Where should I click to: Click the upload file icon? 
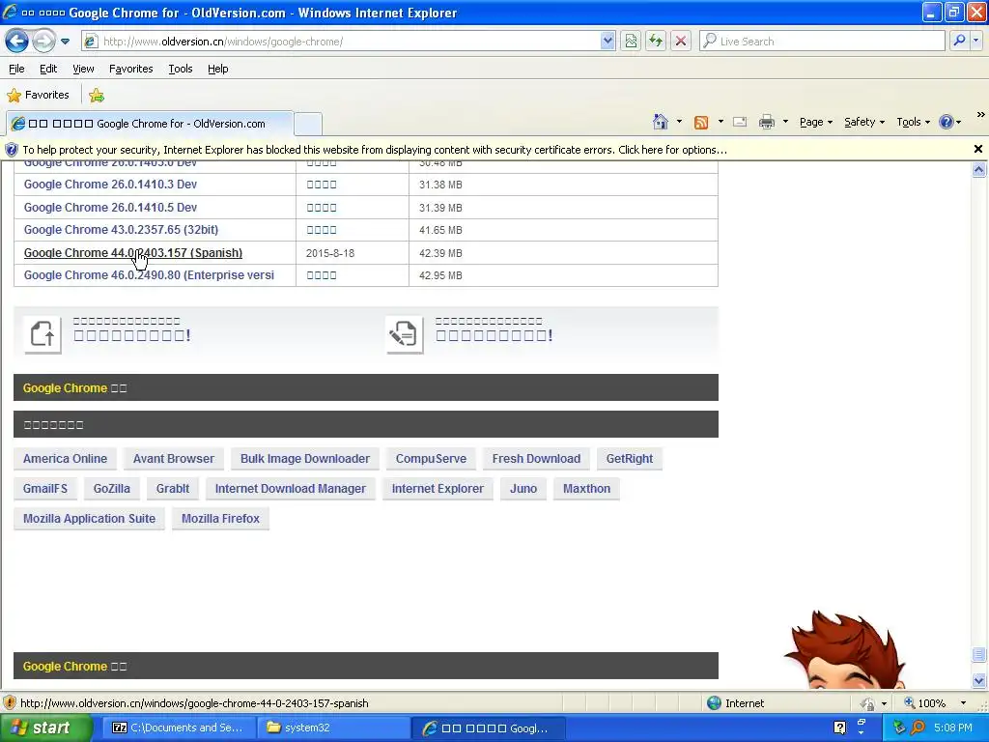[x=42, y=333]
